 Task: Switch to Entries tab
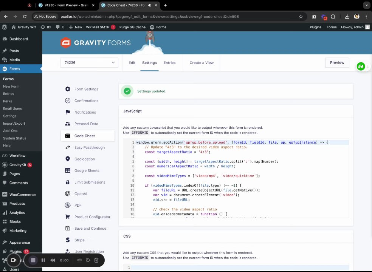click(x=169, y=63)
